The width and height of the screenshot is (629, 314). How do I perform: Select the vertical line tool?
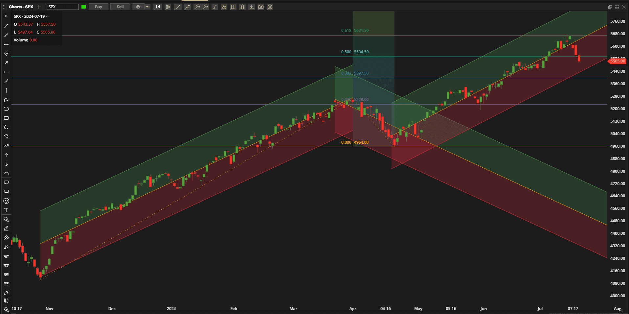(x=6, y=90)
